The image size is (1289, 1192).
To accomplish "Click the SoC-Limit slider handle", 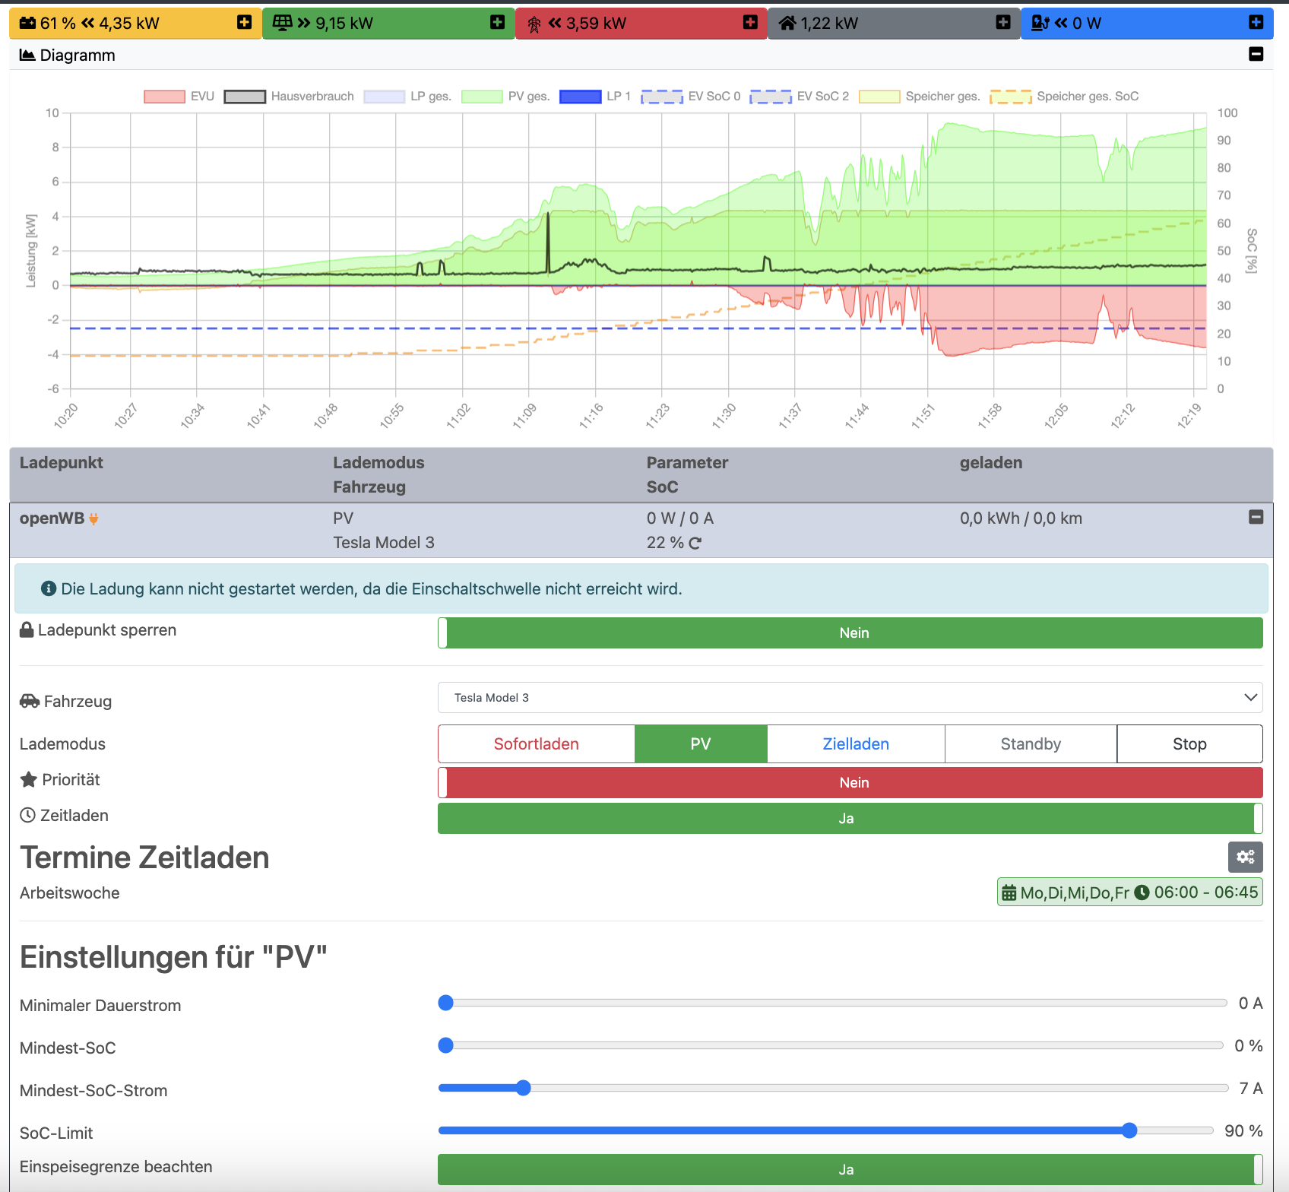I will pyautogui.click(x=1129, y=1130).
